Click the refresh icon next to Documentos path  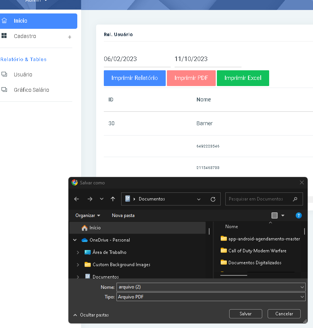213,199
